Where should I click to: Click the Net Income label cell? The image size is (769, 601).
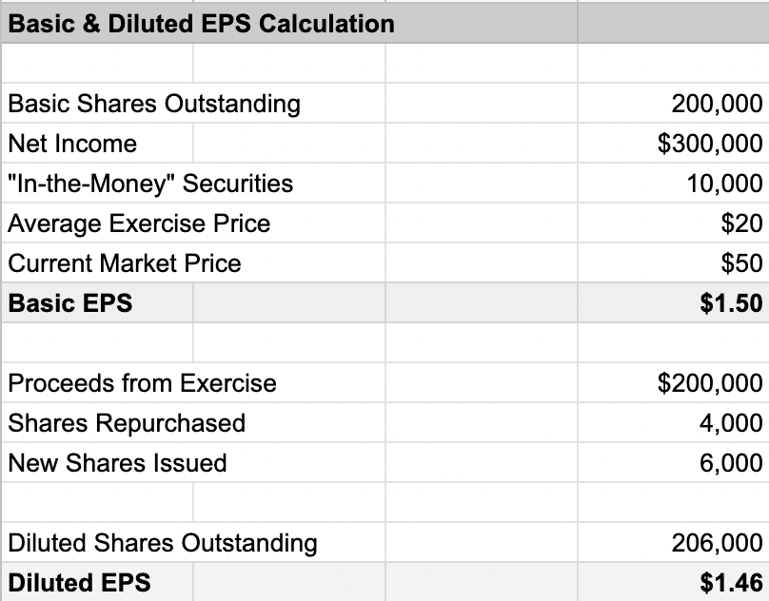click(72, 144)
